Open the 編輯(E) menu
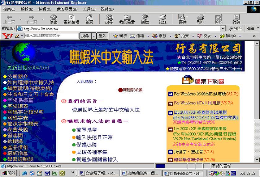 click(x=27, y=9)
